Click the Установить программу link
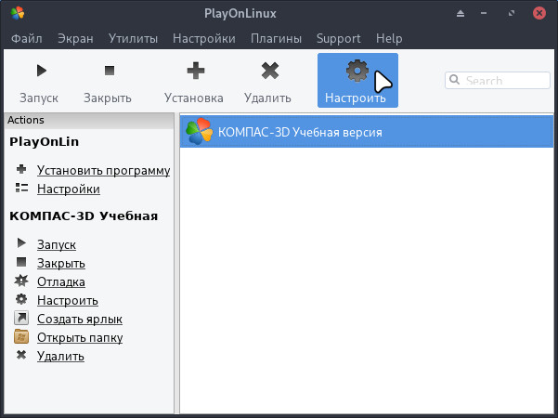 pyautogui.click(x=104, y=170)
